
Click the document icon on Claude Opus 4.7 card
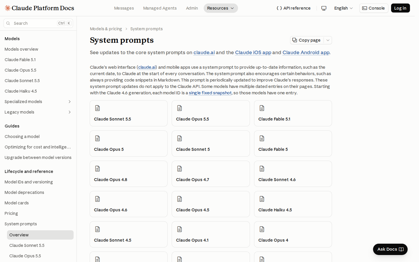(x=180, y=169)
